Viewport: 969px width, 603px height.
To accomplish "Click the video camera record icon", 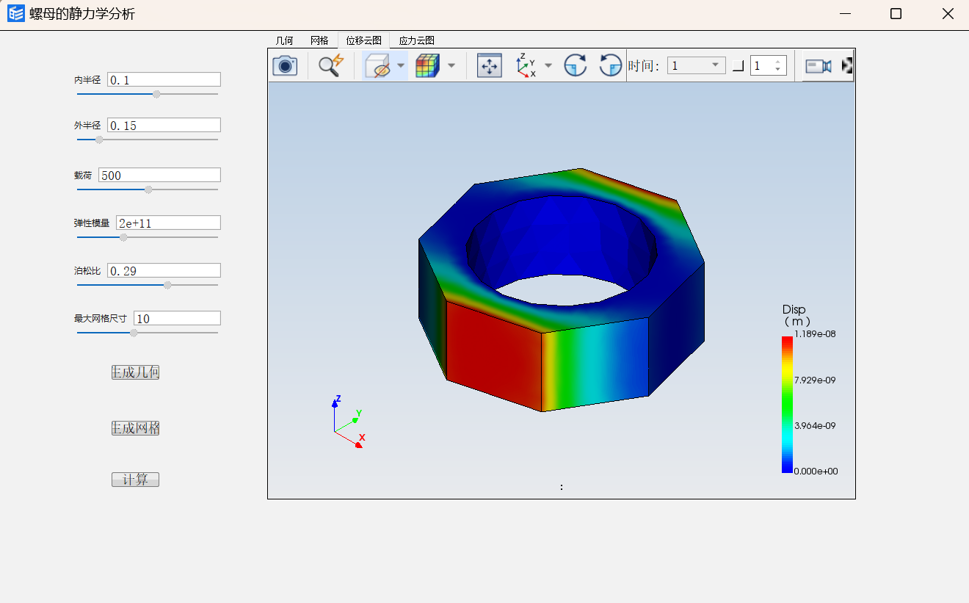I will coord(818,66).
